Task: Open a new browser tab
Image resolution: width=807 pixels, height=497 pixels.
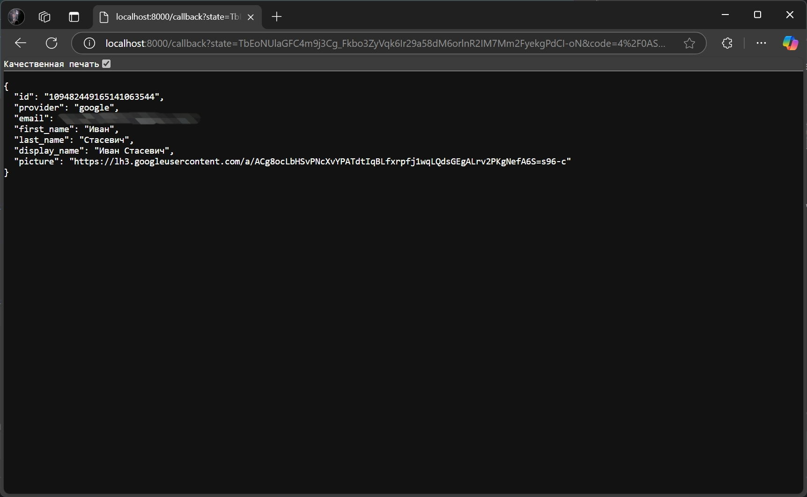Action: pyautogui.click(x=277, y=17)
